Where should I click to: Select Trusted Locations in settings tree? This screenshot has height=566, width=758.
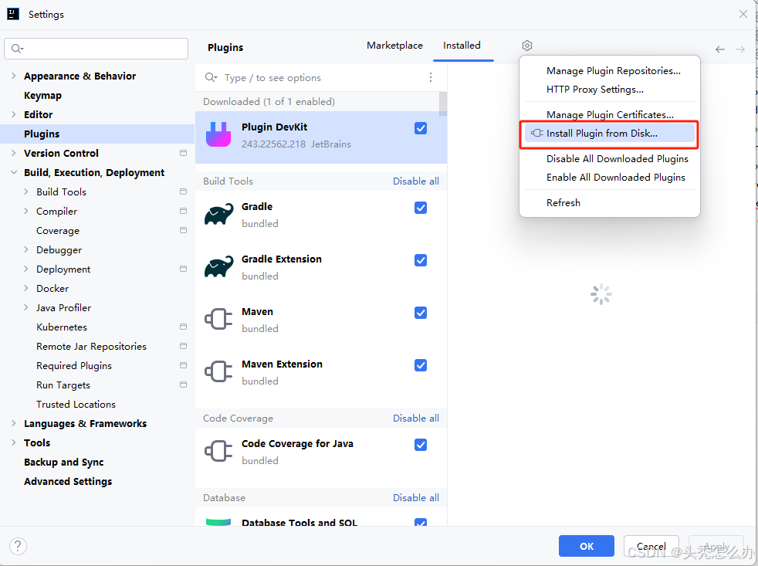(76, 404)
